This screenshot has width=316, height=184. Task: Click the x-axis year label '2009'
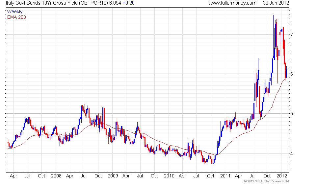click(113, 176)
